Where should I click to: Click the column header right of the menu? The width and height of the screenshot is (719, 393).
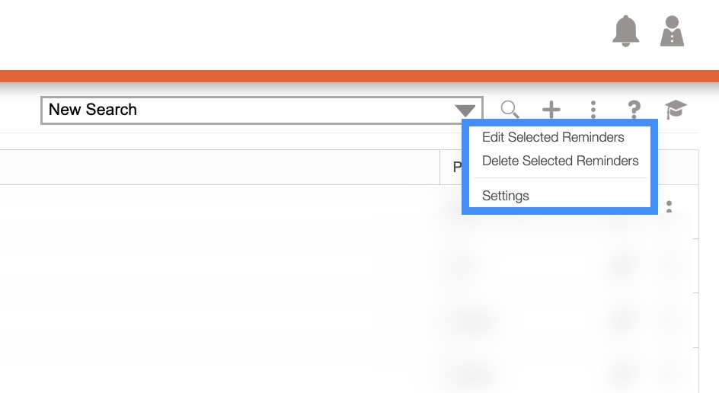click(678, 167)
